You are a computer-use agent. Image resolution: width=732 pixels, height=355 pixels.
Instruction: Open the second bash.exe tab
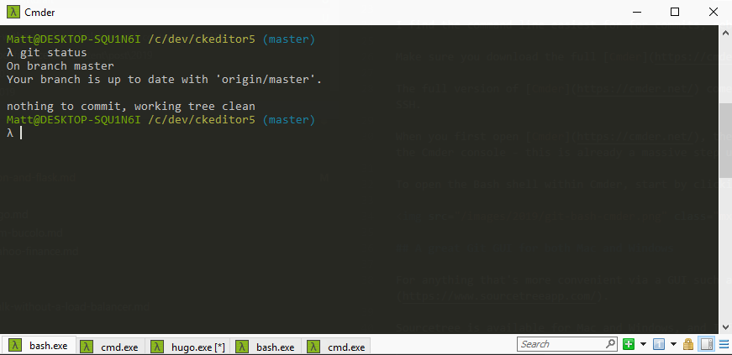(x=266, y=347)
